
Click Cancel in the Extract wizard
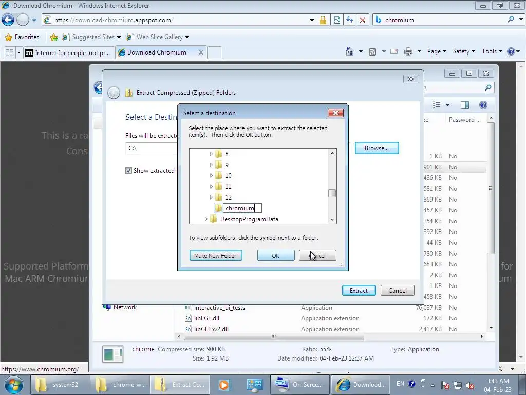[398, 291]
